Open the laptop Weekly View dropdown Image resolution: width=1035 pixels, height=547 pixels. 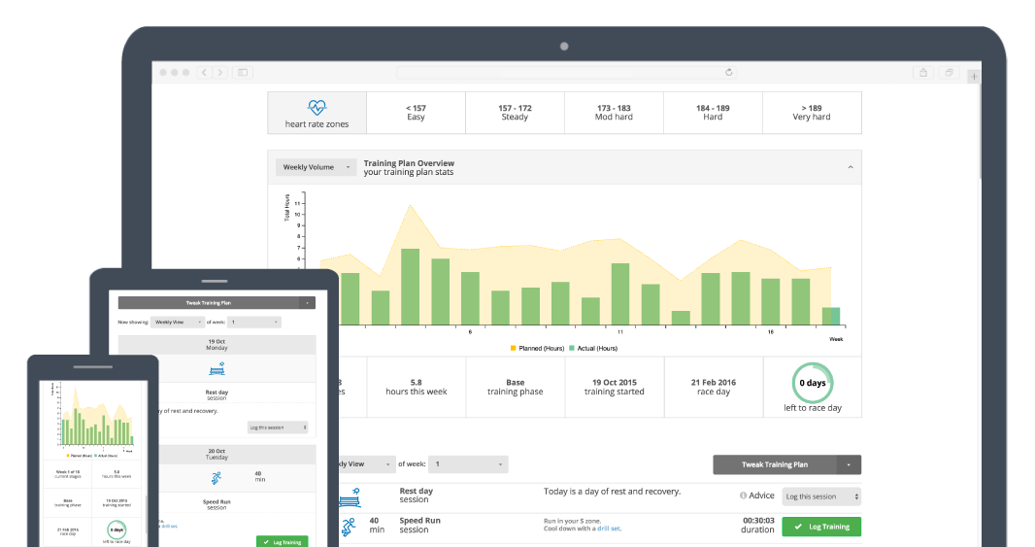click(x=366, y=464)
